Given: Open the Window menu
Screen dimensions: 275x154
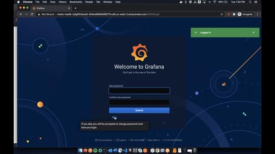Looking at the screenshot, I should pos(108,2).
